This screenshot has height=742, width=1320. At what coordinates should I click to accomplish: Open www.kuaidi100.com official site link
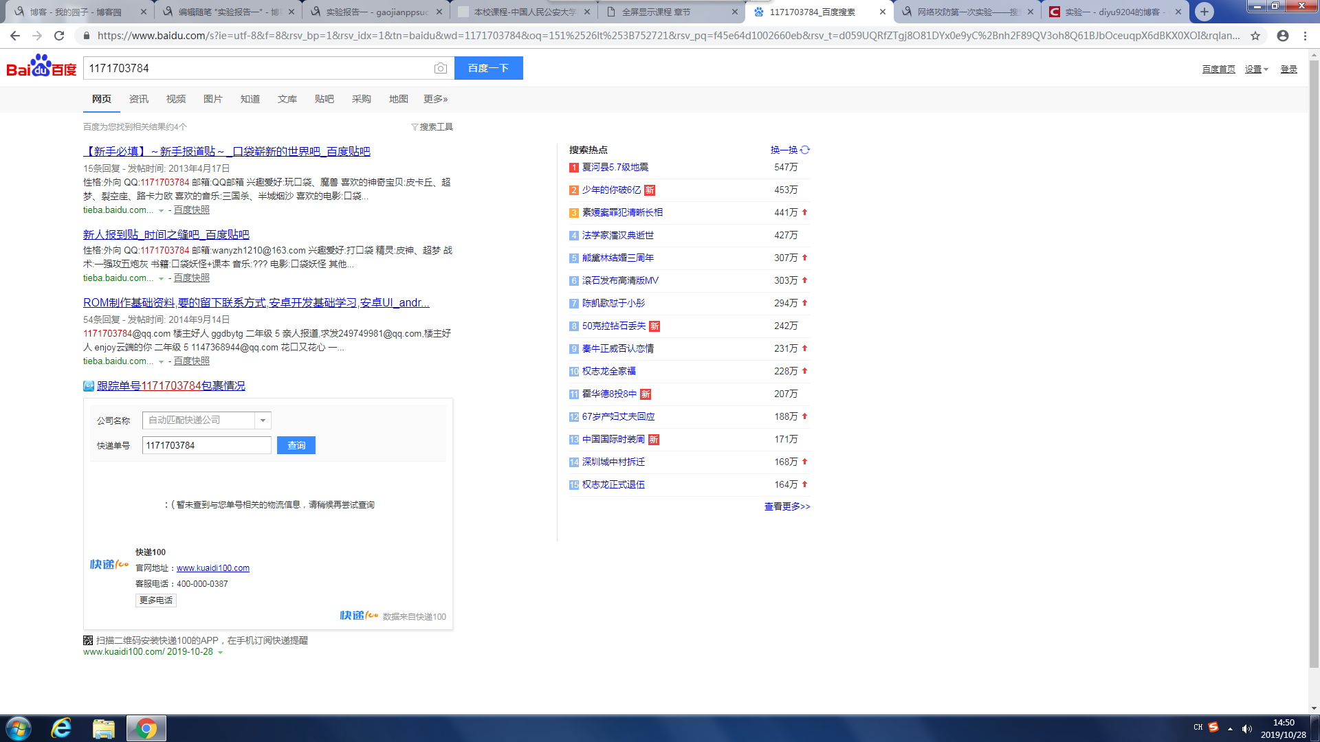[x=213, y=568]
